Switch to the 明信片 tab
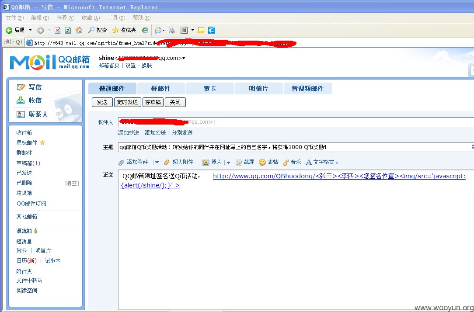The height and width of the screenshot is (312, 474). click(x=259, y=89)
